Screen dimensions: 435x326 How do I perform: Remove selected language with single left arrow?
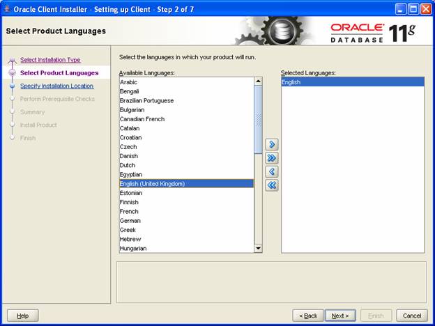[272, 171]
